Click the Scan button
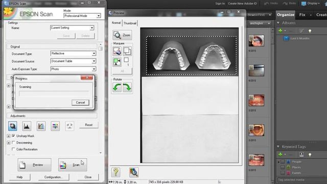The image size is (327, 184). click(73, 165)
